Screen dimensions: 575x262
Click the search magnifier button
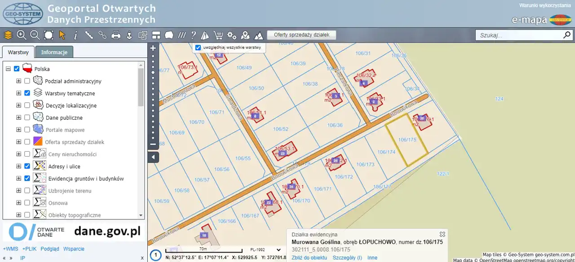567,35
